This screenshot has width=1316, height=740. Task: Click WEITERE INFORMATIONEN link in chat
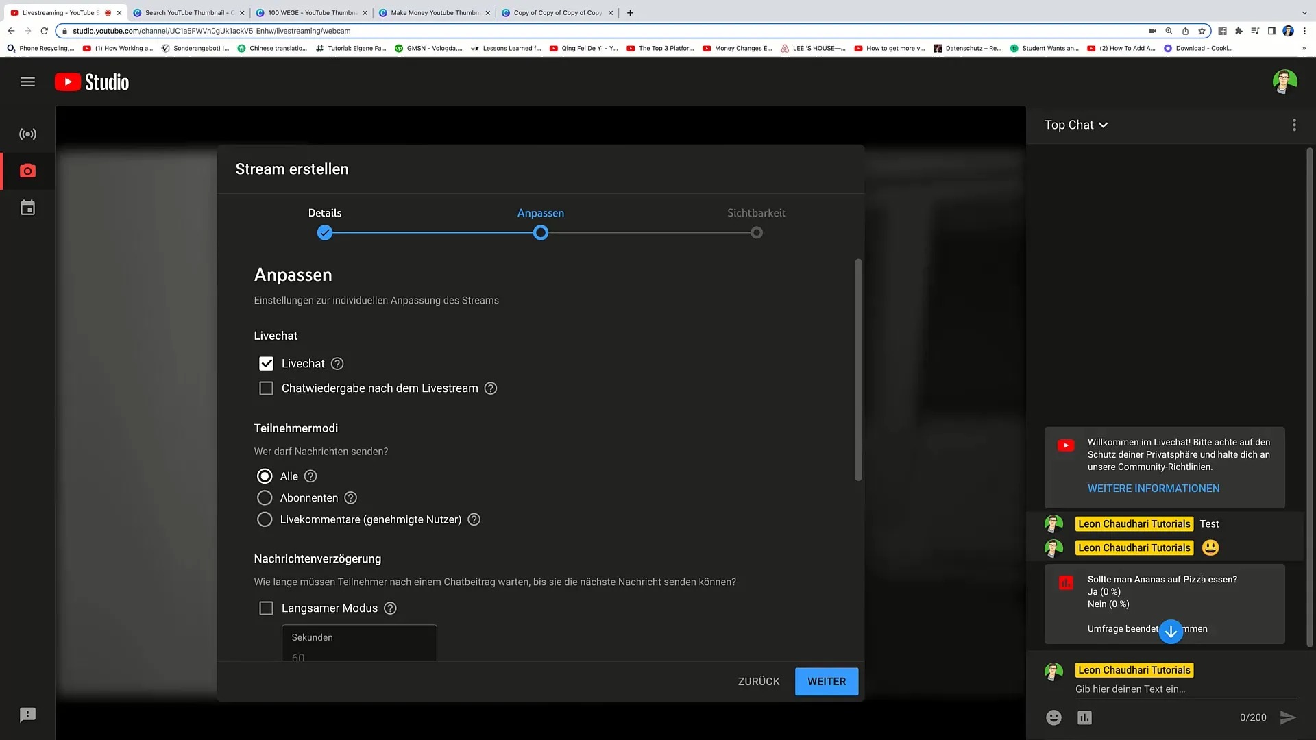1154,488
